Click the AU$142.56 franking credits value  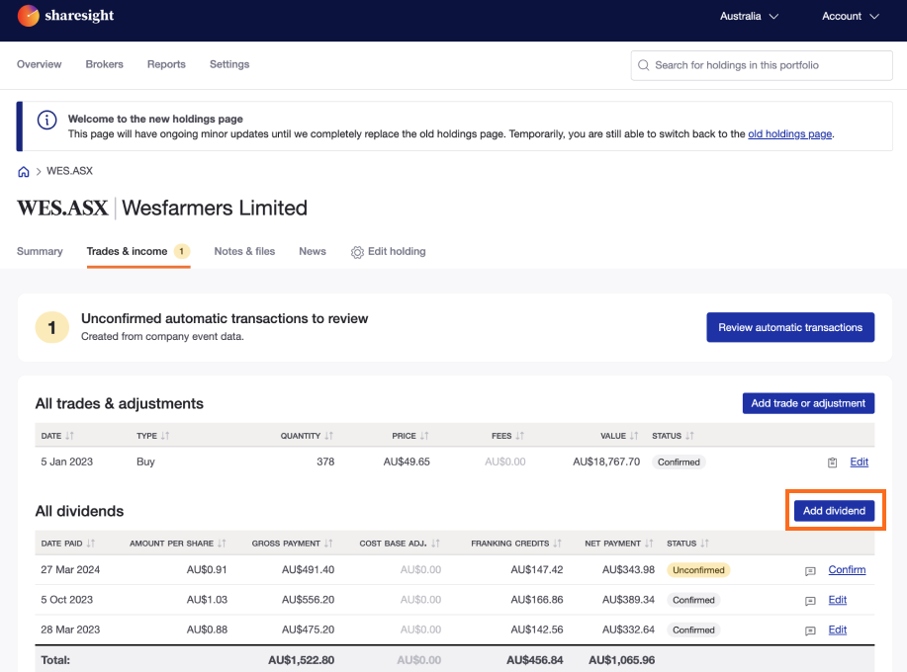537,630
